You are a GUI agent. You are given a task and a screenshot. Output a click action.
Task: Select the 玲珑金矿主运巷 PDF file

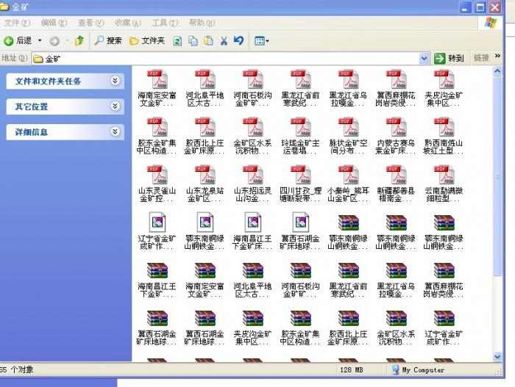click(x=300, y=134)
